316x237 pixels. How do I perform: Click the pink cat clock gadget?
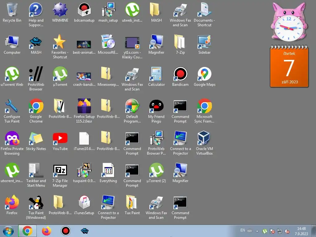(289, 22)
